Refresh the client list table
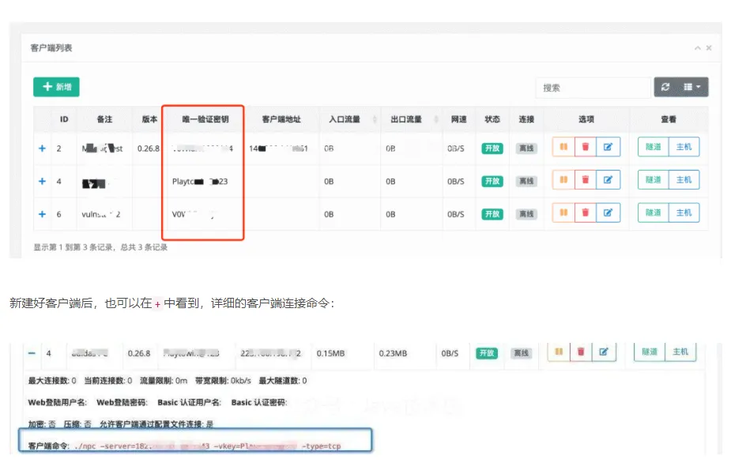731x474 pixels. 665,87
